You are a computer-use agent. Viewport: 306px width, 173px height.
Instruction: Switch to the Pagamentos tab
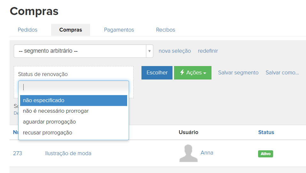119,30
